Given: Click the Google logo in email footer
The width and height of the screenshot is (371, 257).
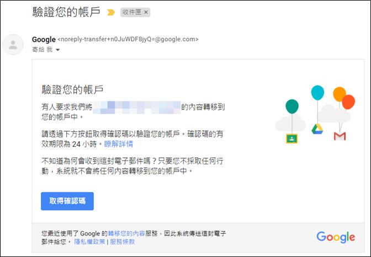Looking at the screenshot, I should point(336,237).
